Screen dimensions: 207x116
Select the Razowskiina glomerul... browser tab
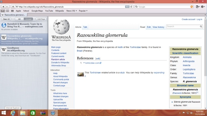coord(14,15)
